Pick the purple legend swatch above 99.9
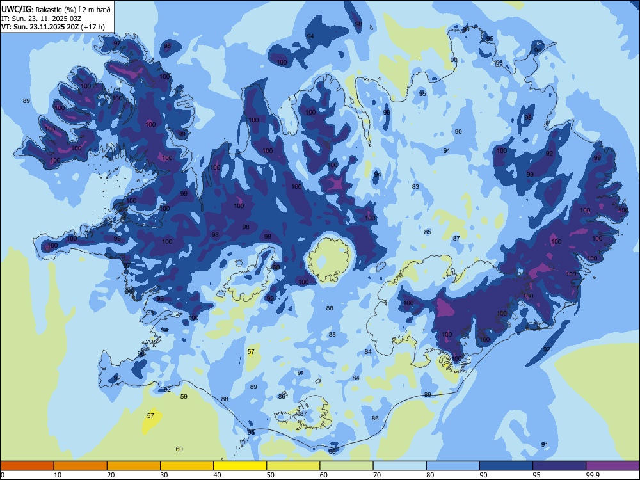 (x=612, y=466)
